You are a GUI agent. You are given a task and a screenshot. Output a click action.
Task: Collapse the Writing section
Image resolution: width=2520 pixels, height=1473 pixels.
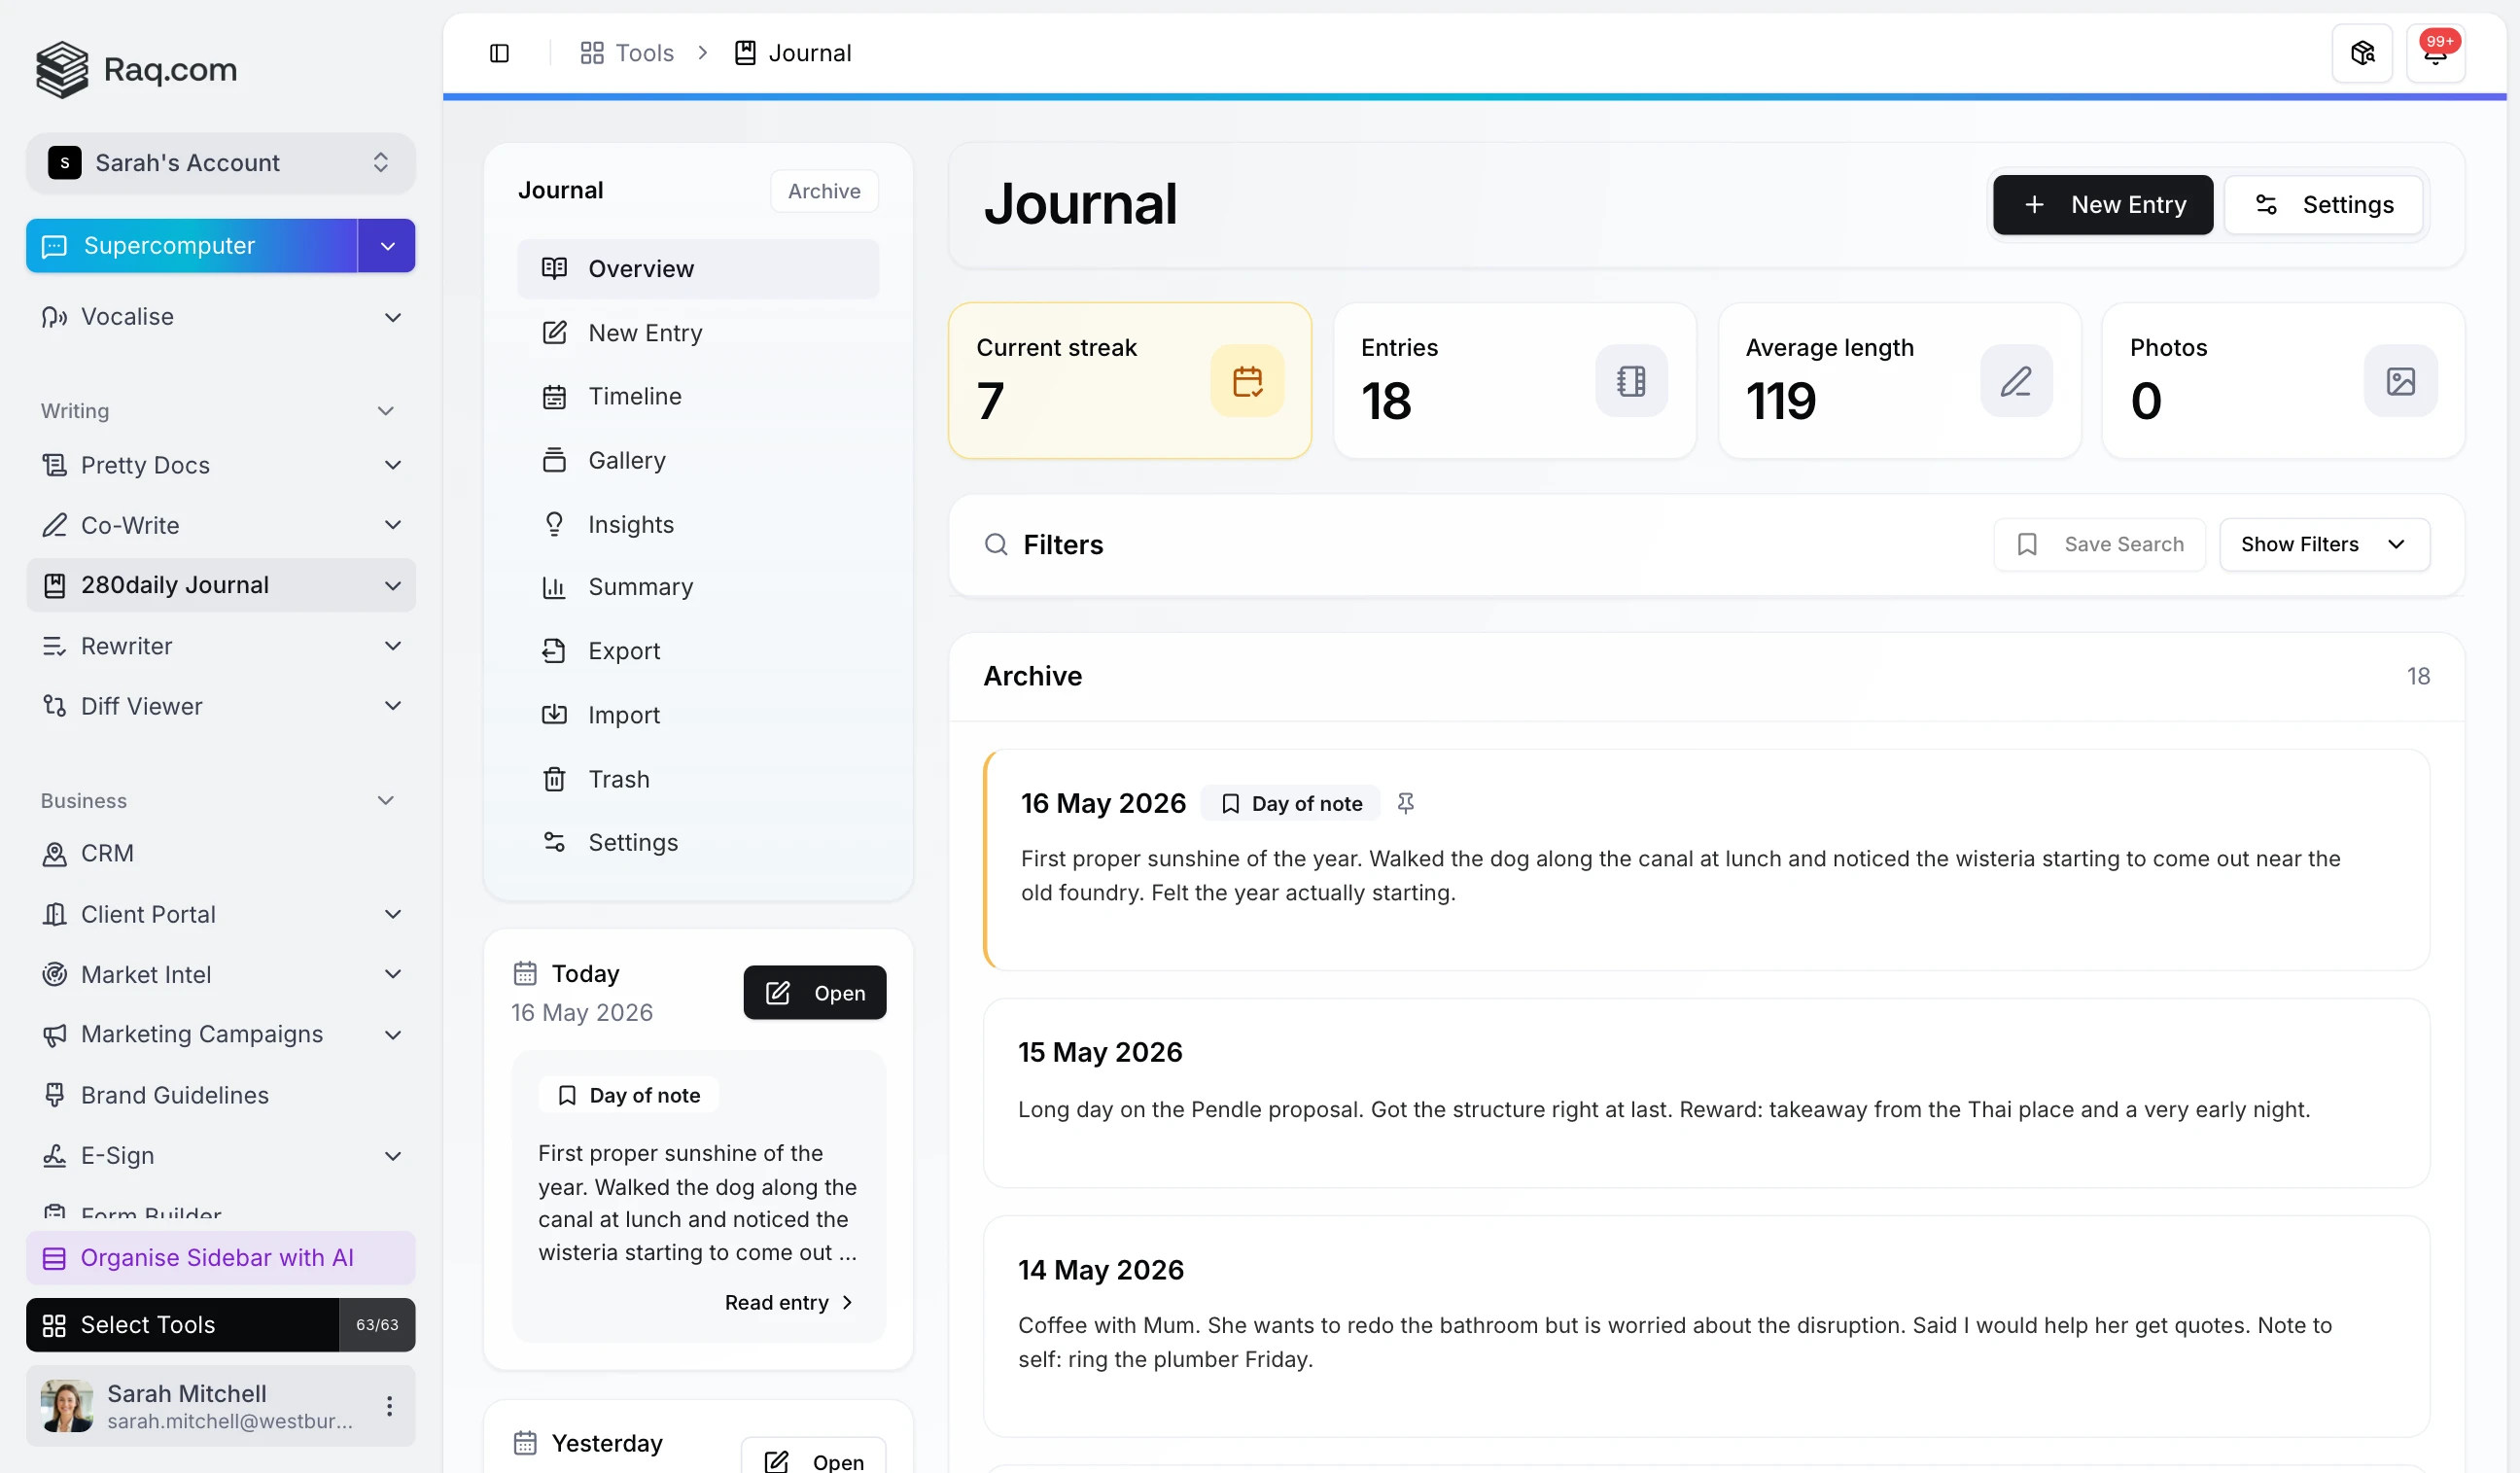click(386, 411)
